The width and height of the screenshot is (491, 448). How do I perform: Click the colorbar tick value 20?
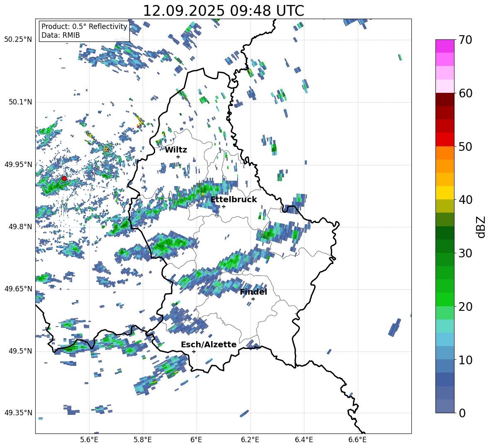(x=465, y=307)
